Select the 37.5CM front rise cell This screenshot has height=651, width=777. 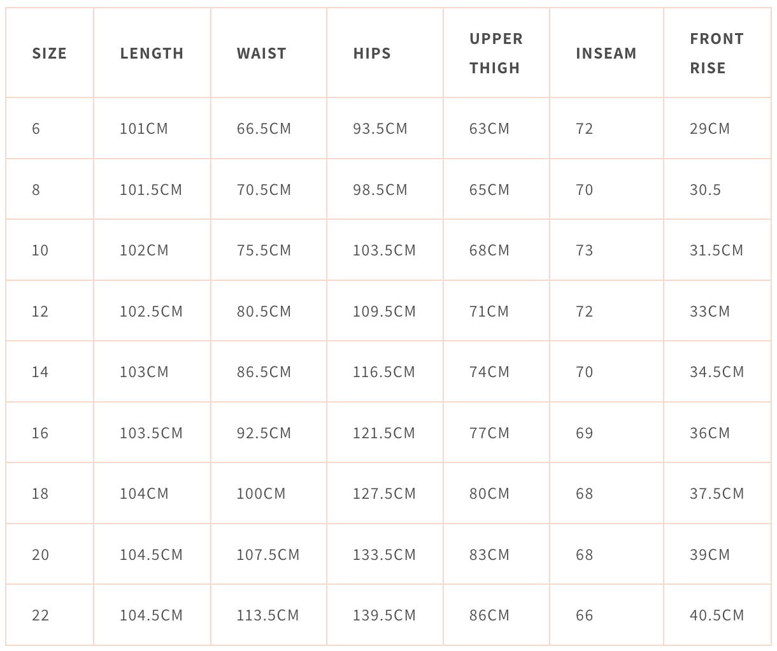point(716,494)
